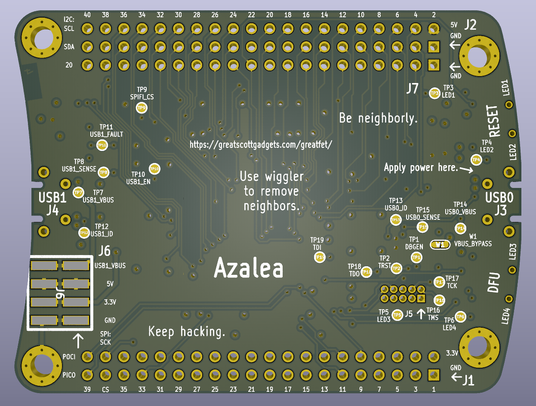Viewport: 536px width, 406px height.
Task: Select the TP17 TCK test point
Action: 439,282
